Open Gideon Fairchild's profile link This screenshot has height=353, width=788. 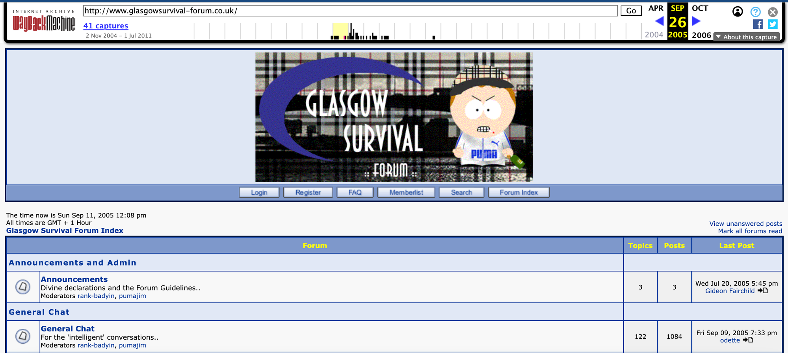730,291
